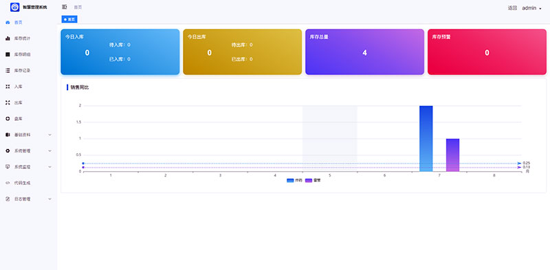
Task: Open 盘库 via its circle icon
Action: (8, 119)
